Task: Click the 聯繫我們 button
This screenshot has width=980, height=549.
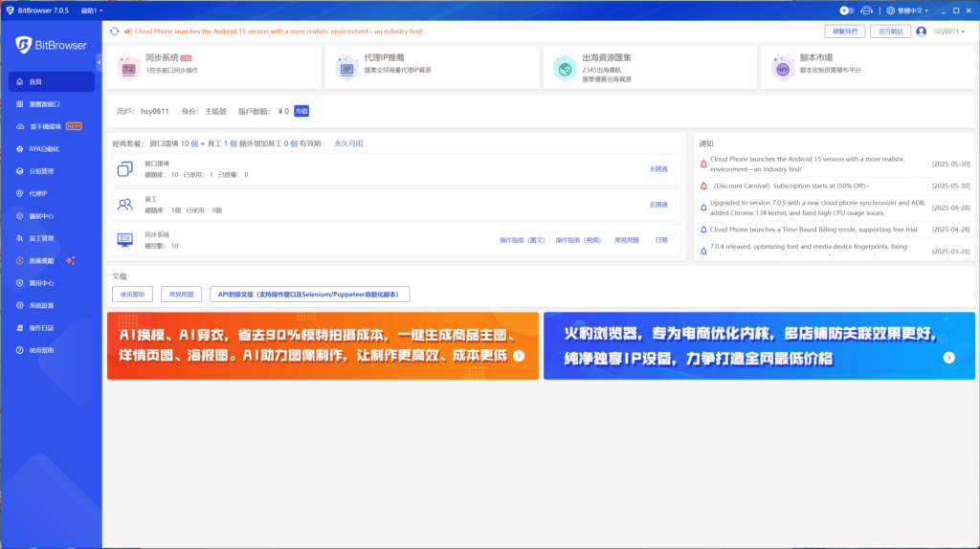Action: (845, 32)
